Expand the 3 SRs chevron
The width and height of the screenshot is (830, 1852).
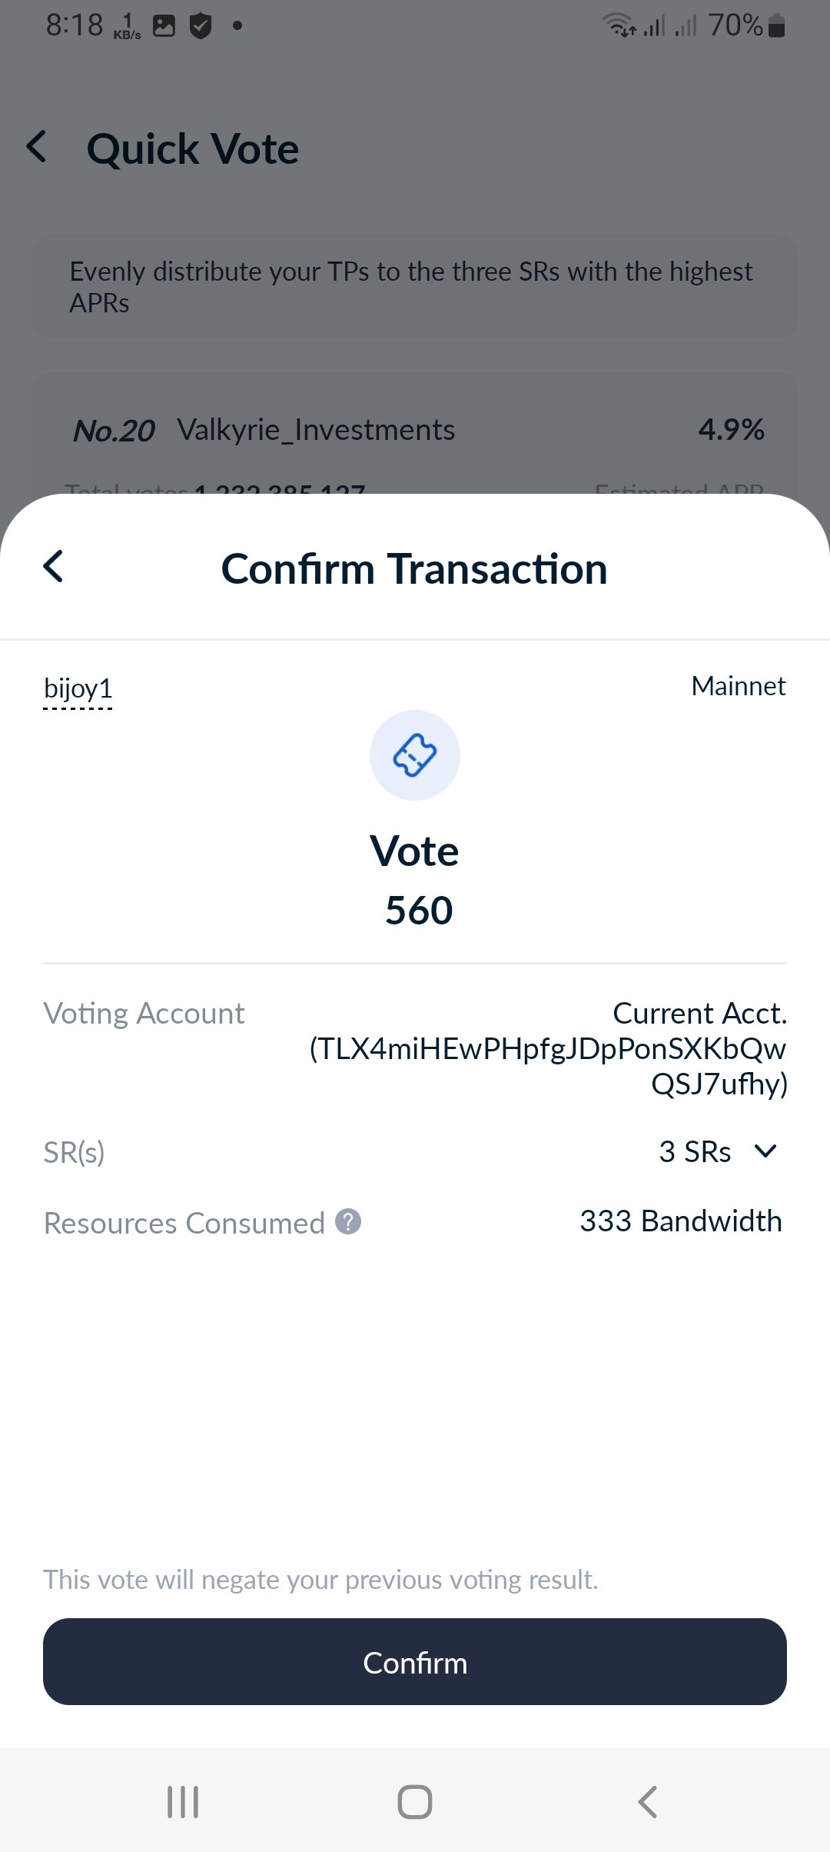(765, 1151)
